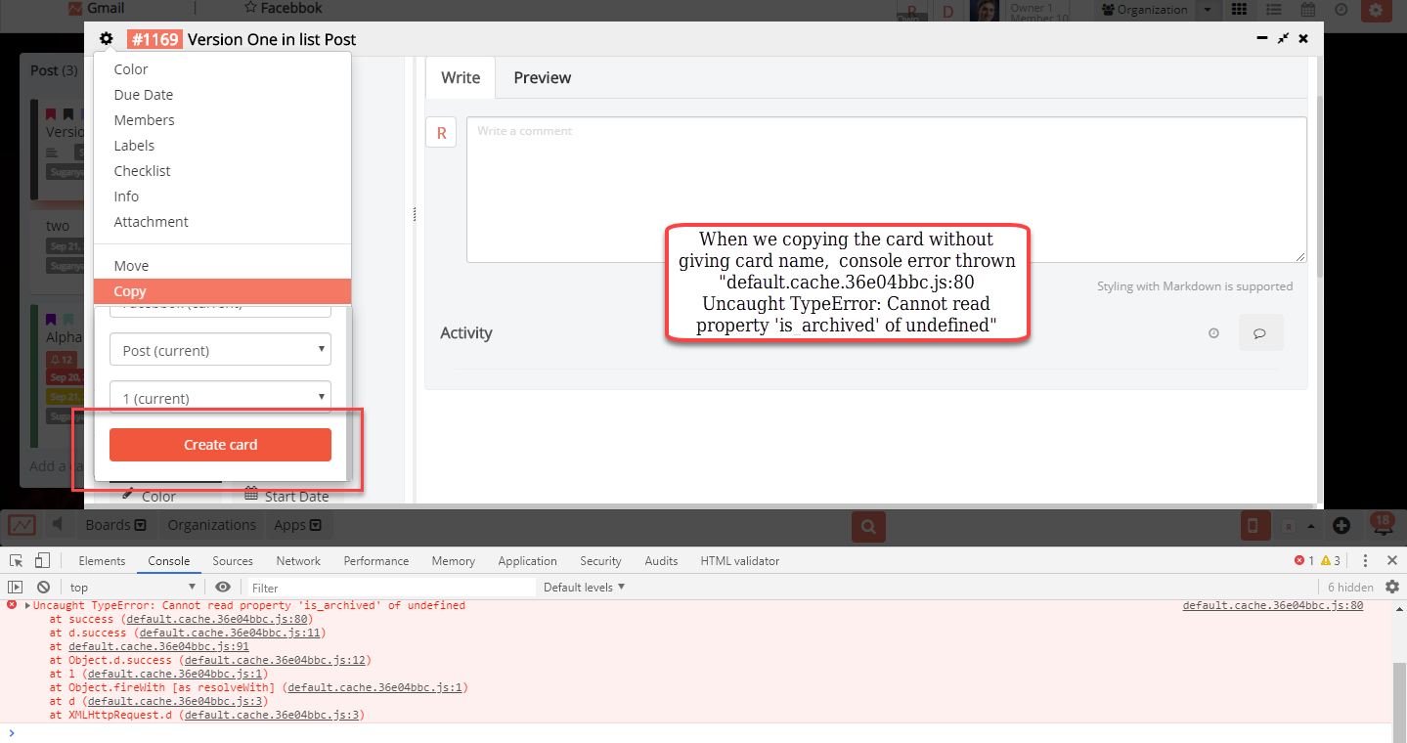Toggle the Boards checkbox in bottom toolbar
Viewport: 1407px width, 743px height.
[x=143, y=525]
